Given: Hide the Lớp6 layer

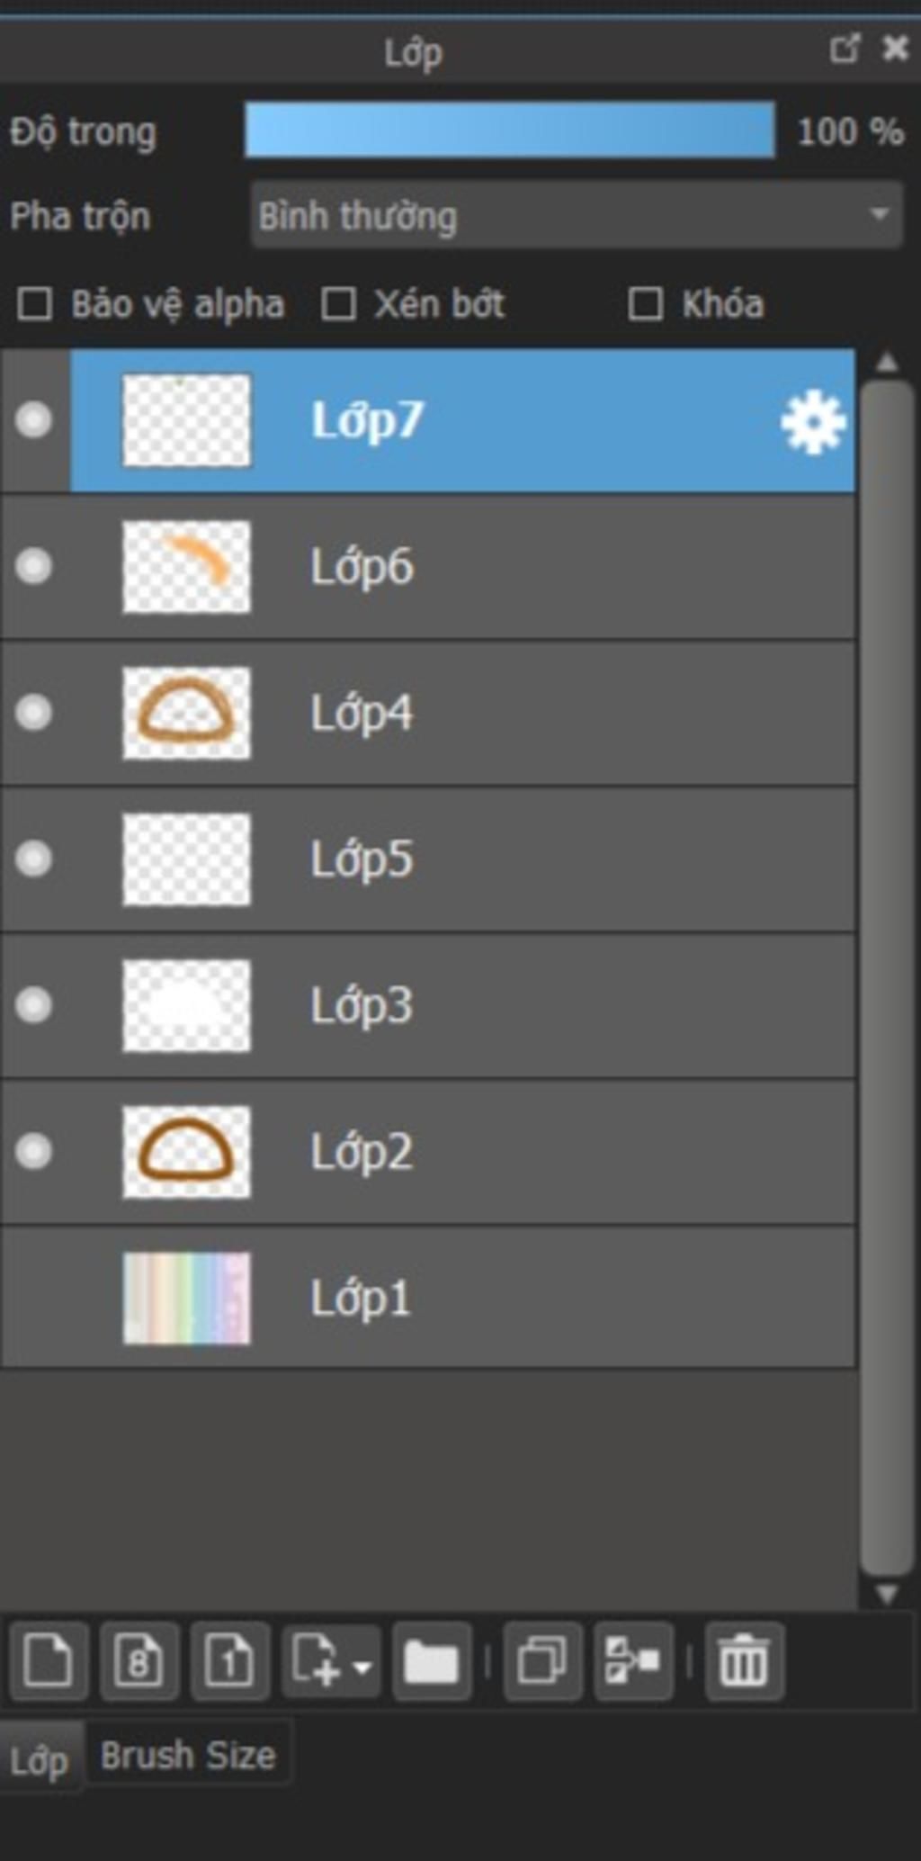Looking at the screenshot, I should (x=34, y=567).
